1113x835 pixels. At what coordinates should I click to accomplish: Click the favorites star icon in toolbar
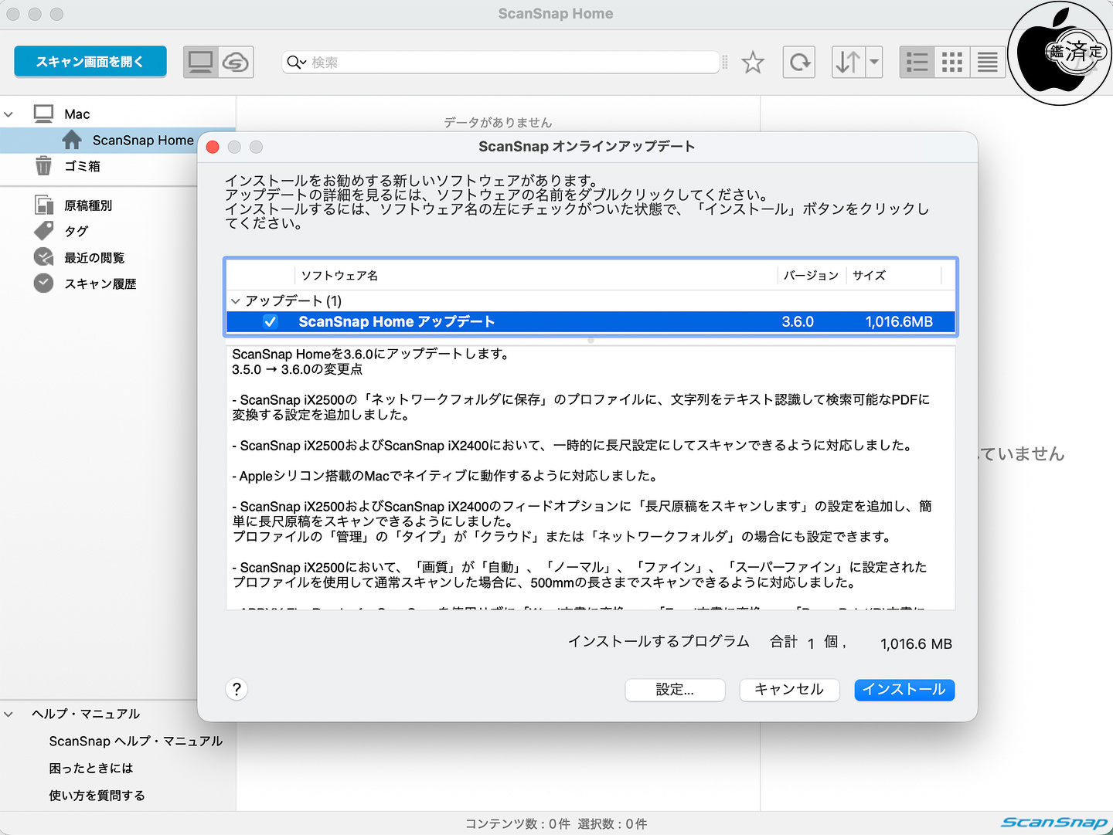coord(752,63)
